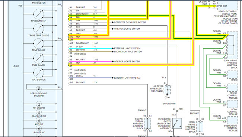Click the upper-right Body Wiring Harness Junction Block box
The width and height of the screenshot is (242, 137).
[x=232, y=45]
